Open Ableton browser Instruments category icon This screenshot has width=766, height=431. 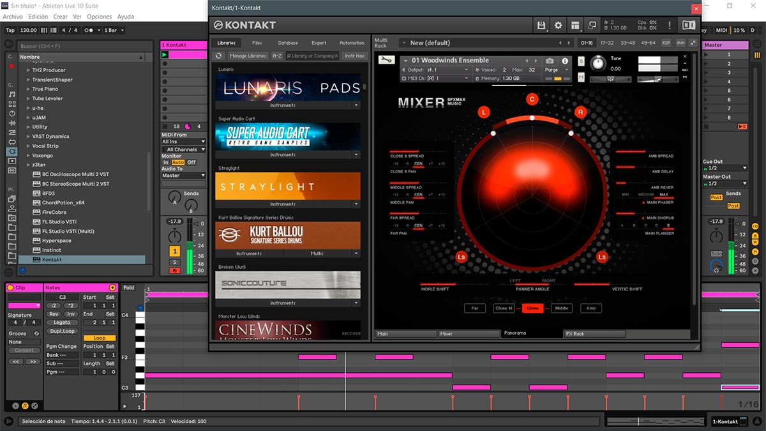(x=12, y=114)
